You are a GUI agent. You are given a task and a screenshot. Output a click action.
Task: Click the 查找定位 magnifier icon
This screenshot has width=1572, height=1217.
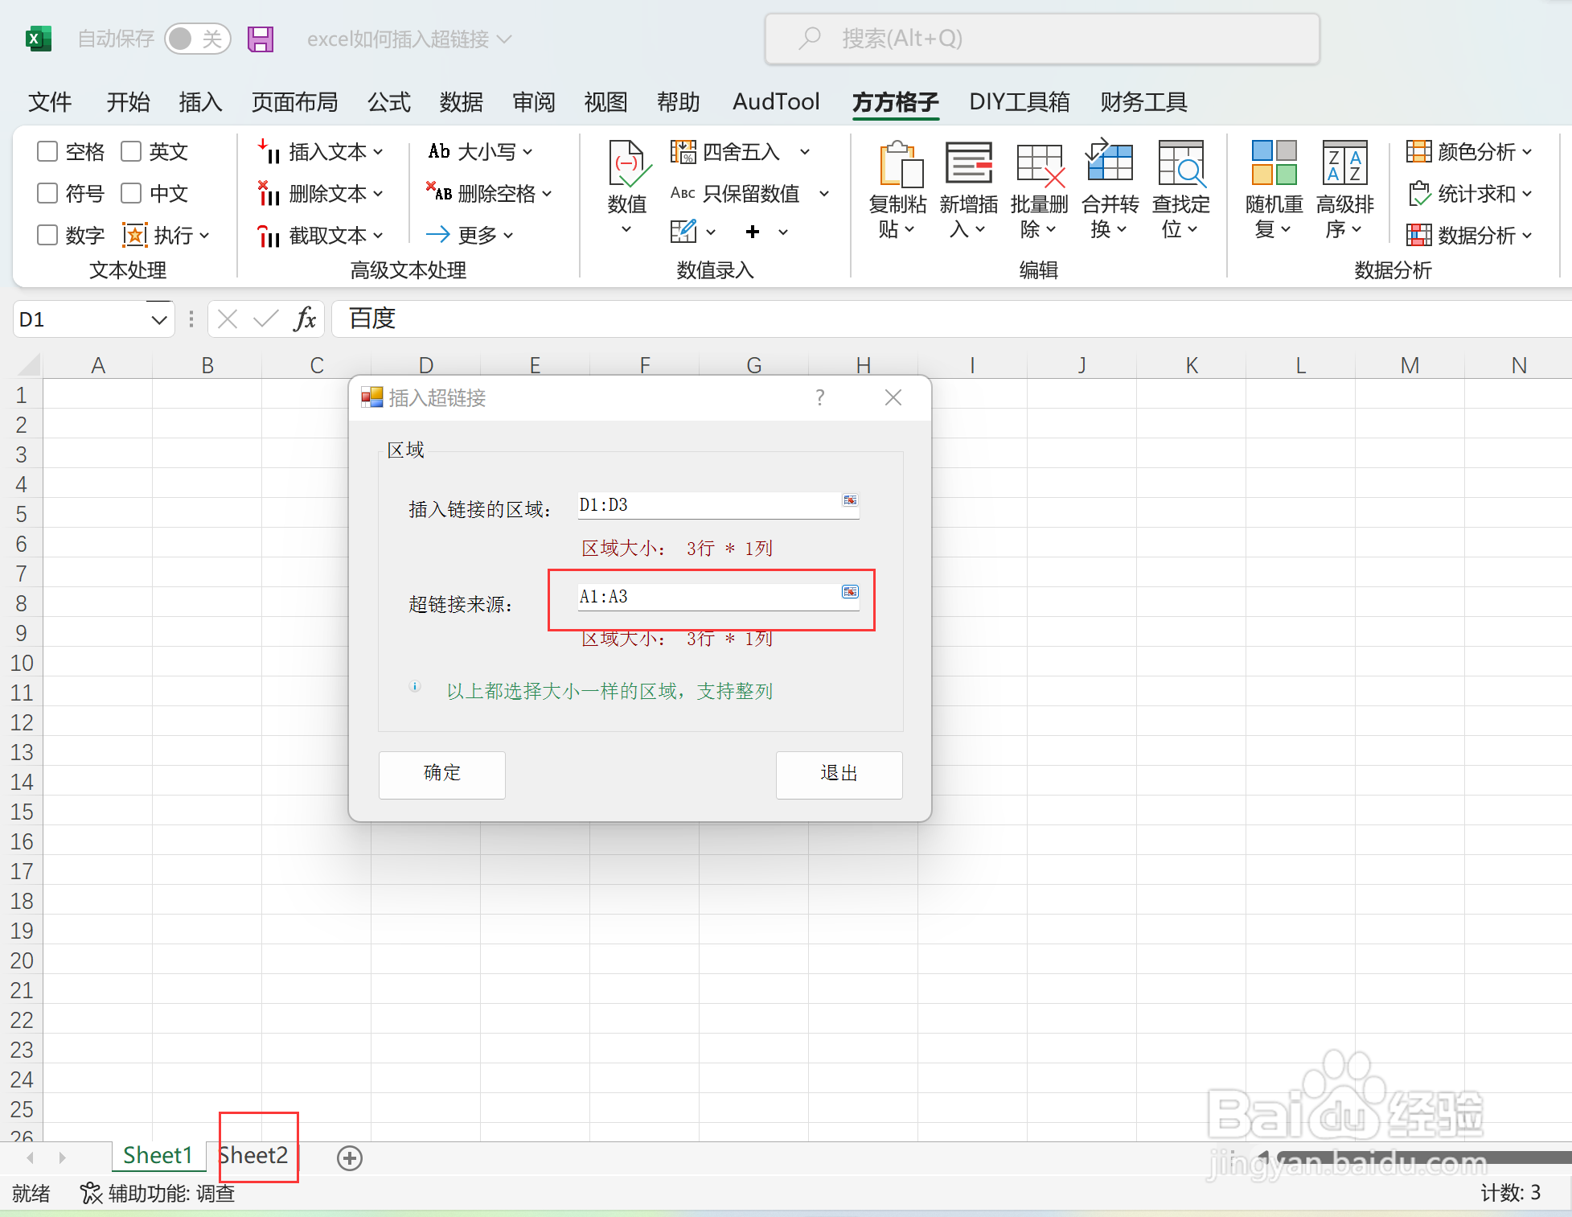tap(1180, 165)
